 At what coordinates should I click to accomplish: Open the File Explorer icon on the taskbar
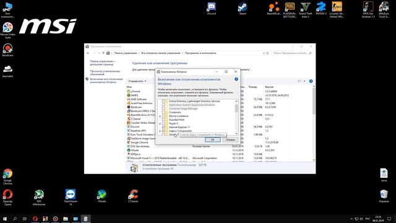coord(66,219)
